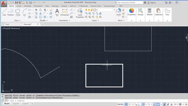Select the Rectangle draw tool
The image size is (188, 106).
pyautogui.click(x=29, y=10)
